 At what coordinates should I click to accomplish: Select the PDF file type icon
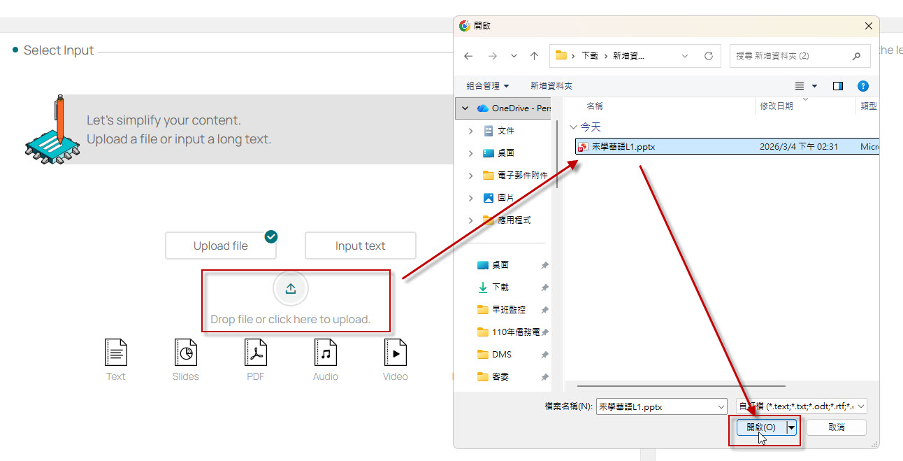coord(256,353)
